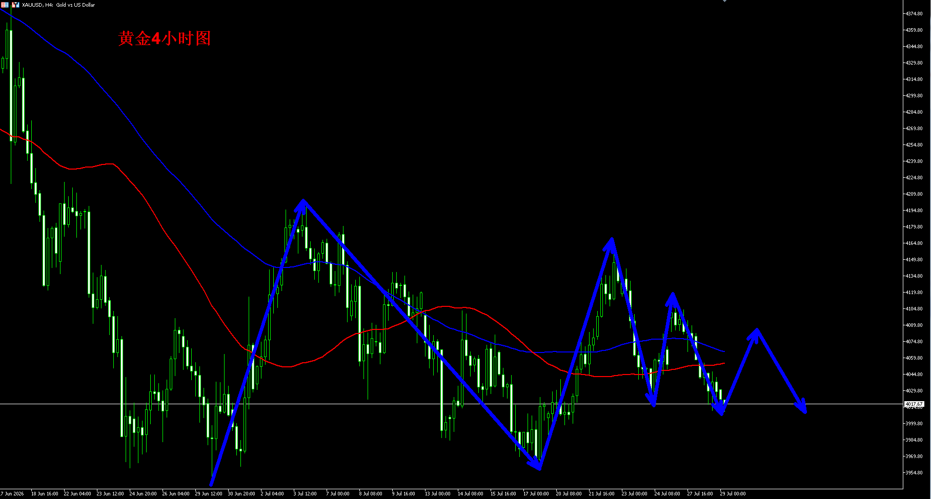Click the 17 Jul 00:00 time label
This screenshot has width=931, height=499.
pos(536,494)
